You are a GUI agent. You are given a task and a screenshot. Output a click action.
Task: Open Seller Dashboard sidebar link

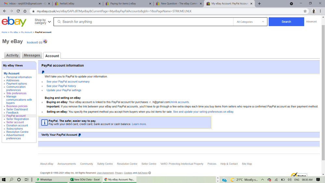coord(17,109)
